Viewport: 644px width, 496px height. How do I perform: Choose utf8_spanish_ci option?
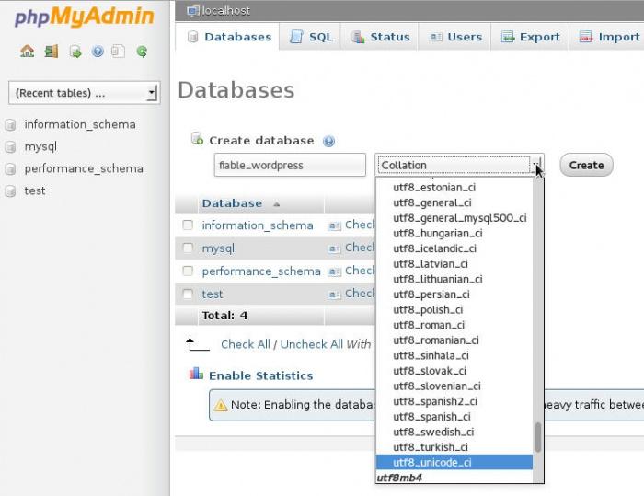click(454, 417)
